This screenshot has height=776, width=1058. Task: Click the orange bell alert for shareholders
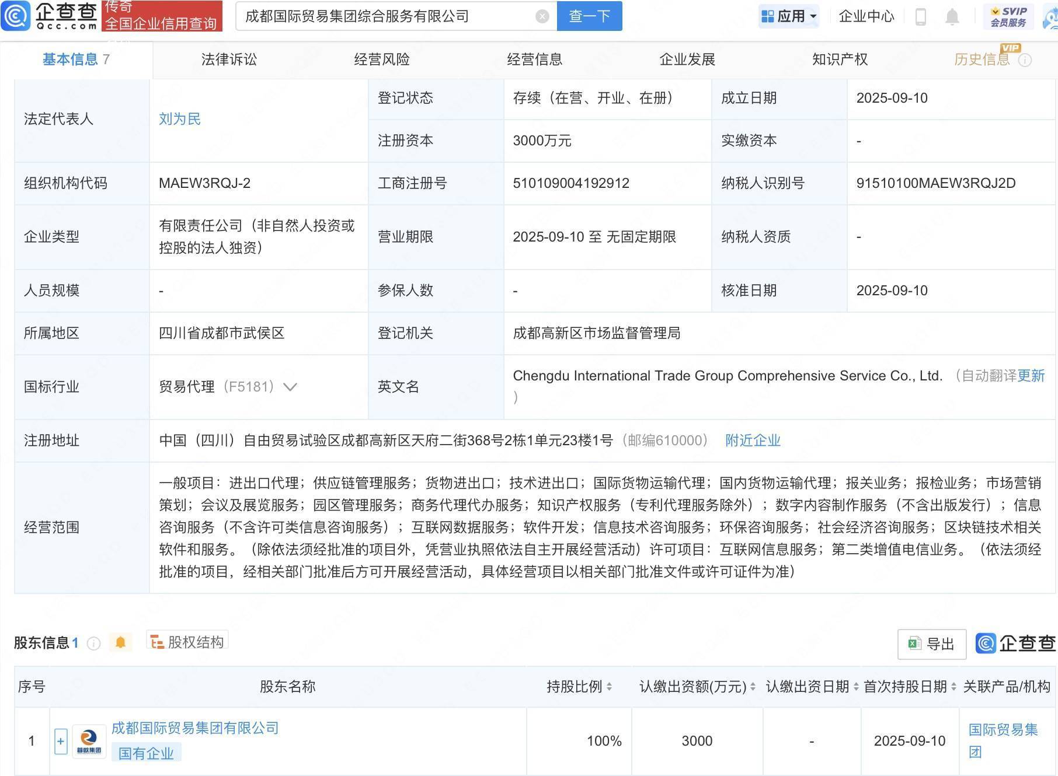pos(120,642)
